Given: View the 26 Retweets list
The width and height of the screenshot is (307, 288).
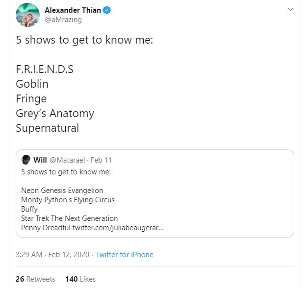Looking at the screenshot, I should click(x=35, y=279).
